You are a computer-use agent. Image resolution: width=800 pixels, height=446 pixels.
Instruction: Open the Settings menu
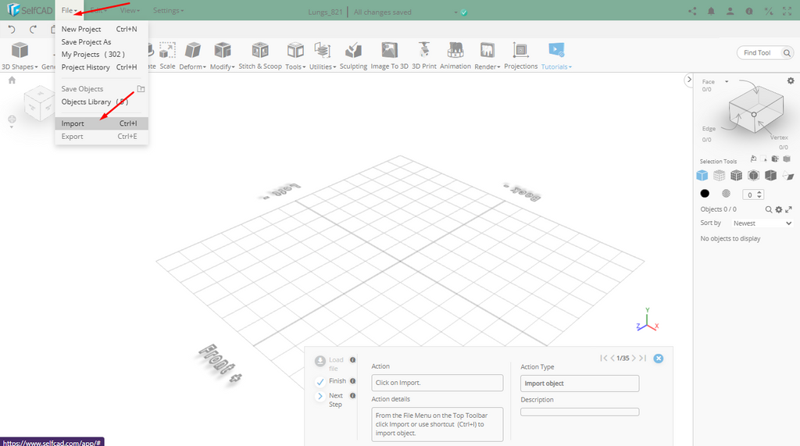click(168, 10)
